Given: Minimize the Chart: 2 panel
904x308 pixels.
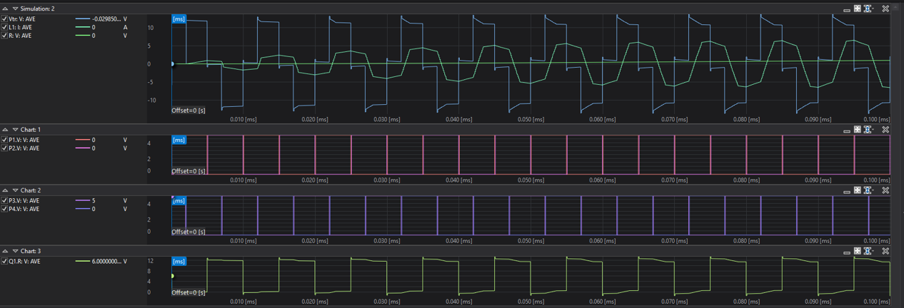Looking at the screenshot, I should click(x=848, y=191).
